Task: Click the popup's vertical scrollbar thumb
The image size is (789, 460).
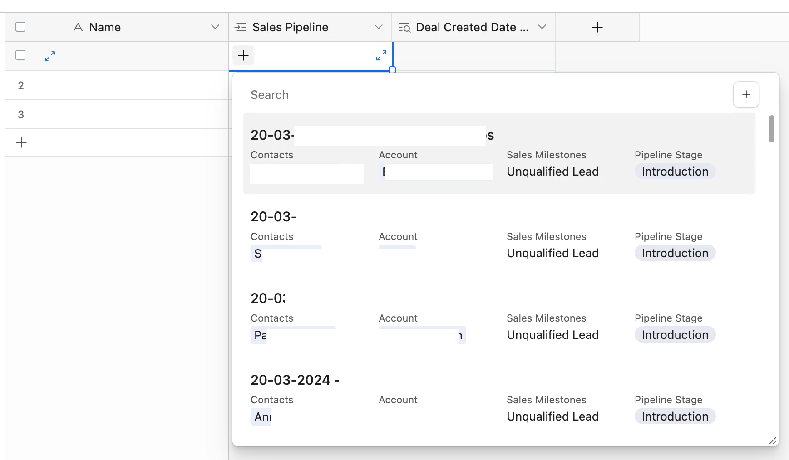Action: click(x=771, y=129)
